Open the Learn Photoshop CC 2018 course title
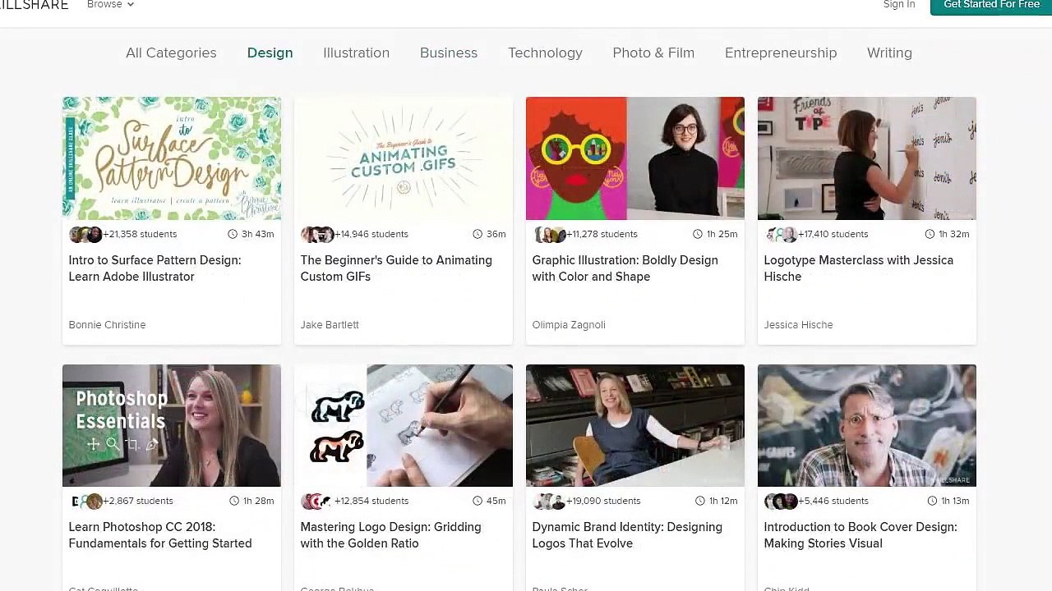Viewport: 1052px width, 591px height. point(160,535)
